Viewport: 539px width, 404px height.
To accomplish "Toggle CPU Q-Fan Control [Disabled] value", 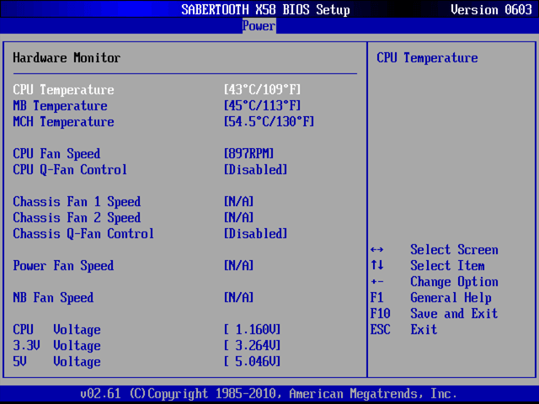I will 256,170.
